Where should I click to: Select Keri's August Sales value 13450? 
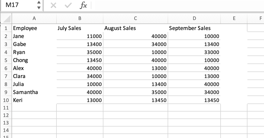click(135, 100)
